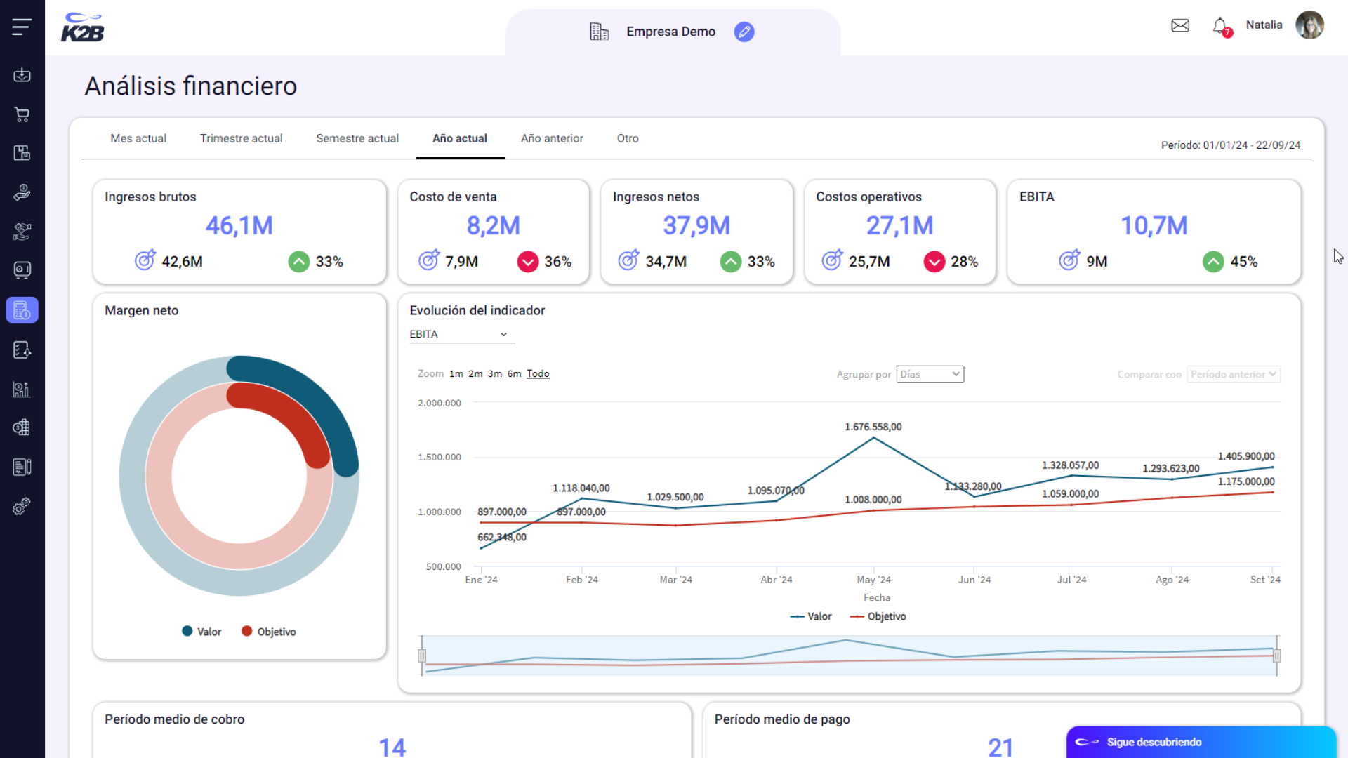This screenshot has height=758, width=1348.
Task: Open the mail envelope icon
Action: click(x=1180, y=26)
